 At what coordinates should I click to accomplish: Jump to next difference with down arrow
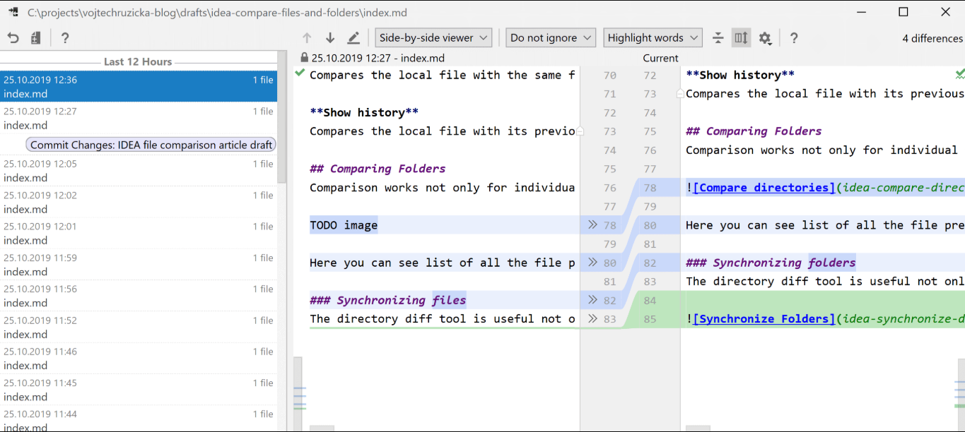(x=329, y=37)
